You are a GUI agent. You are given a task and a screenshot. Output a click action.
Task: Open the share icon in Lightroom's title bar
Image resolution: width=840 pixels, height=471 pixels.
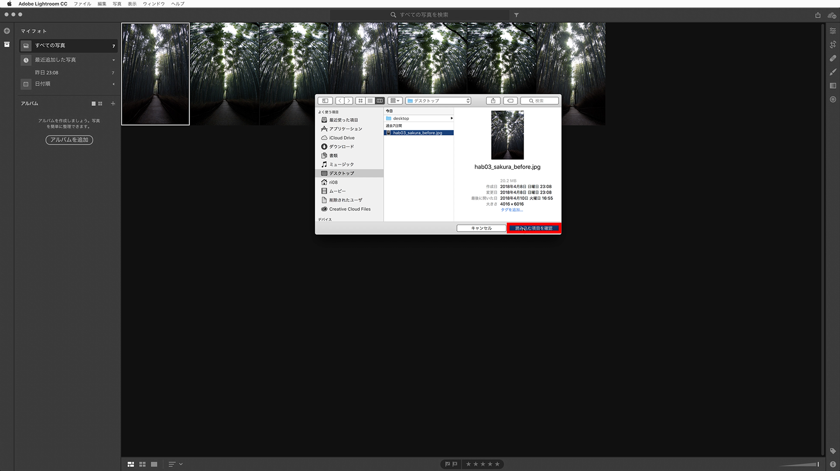point(818,15)
